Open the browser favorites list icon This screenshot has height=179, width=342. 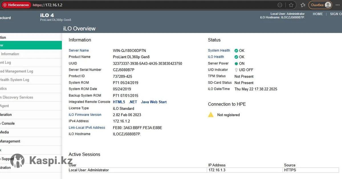click(303, 5)
